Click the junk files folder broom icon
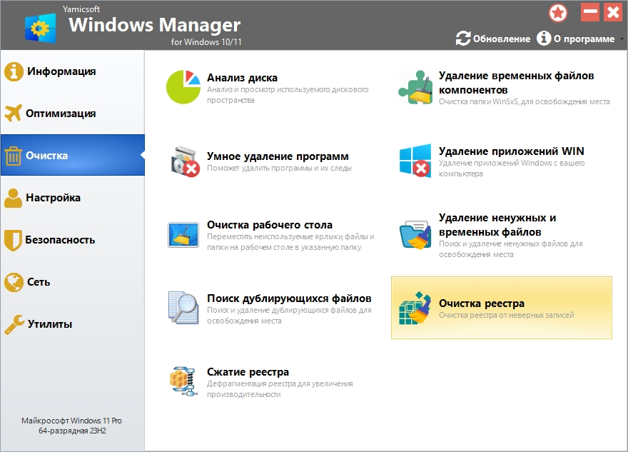The image size is (628, 452). point(415,234)
